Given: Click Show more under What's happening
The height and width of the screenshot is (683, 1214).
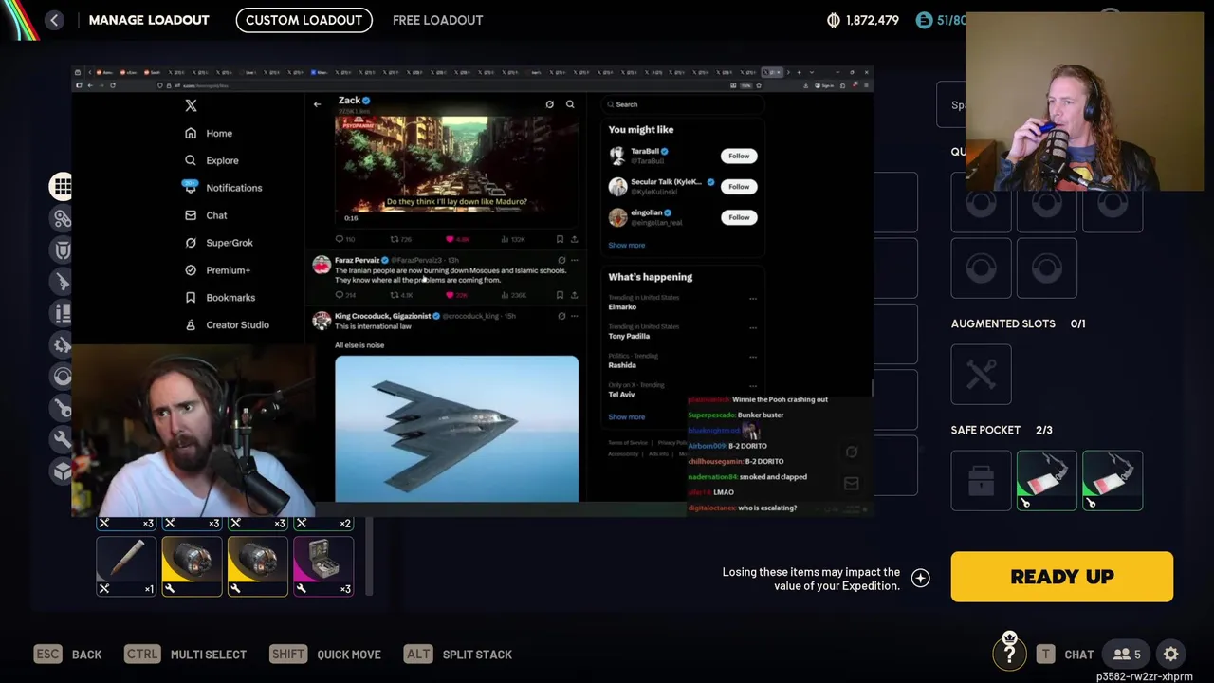Looking at the screenshot, I should click(x=626, y=417).
